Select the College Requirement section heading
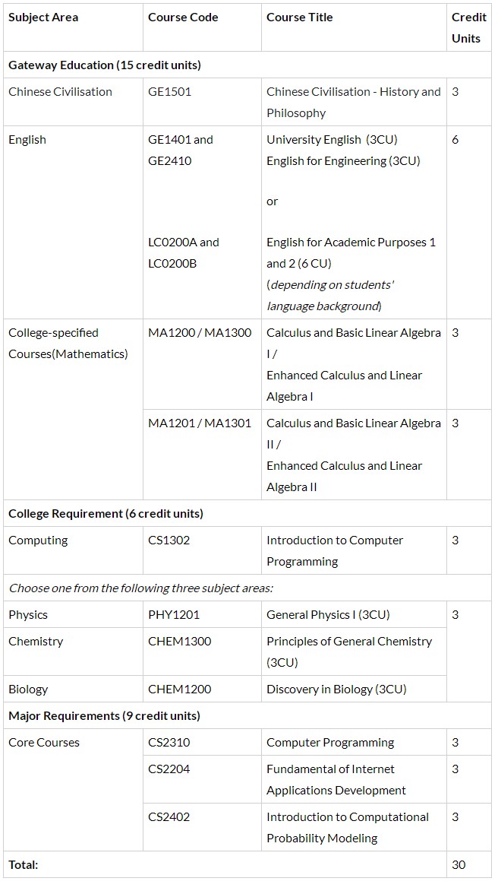The image size is (498, 894). click(106, 514)
